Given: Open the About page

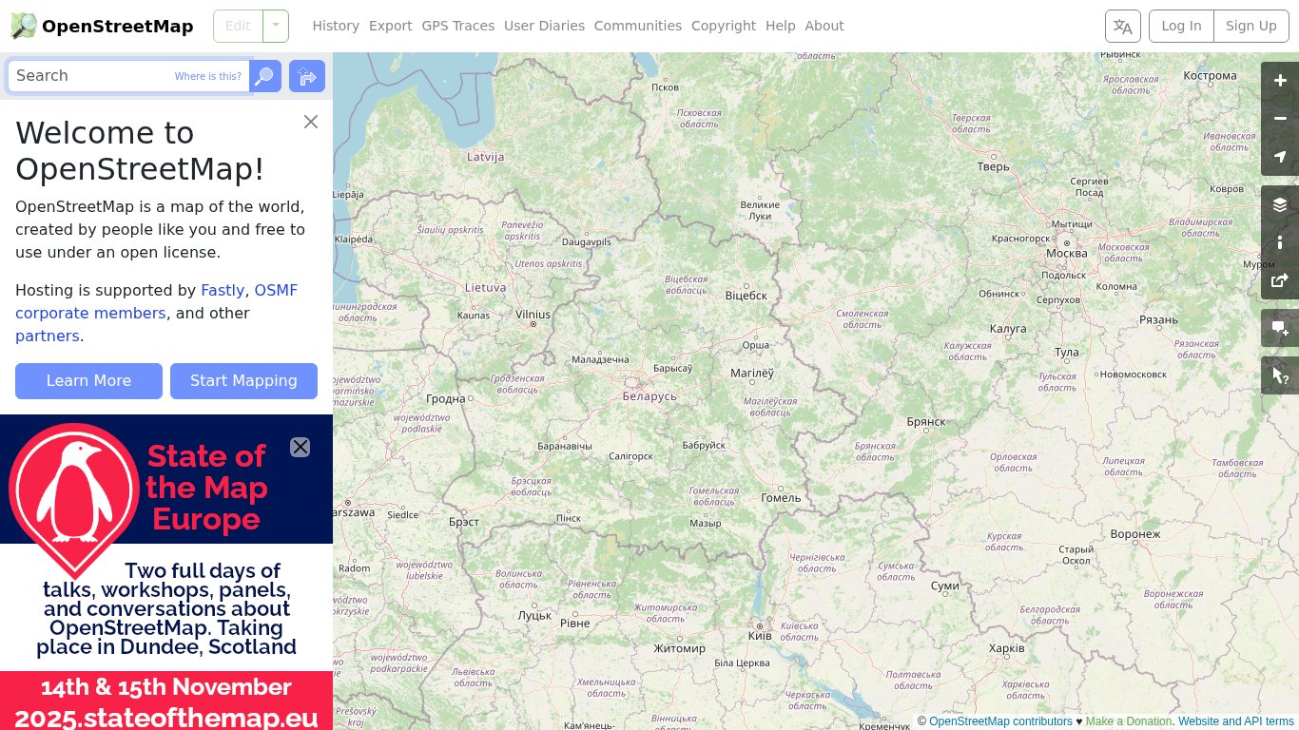Looking at the screenshot, I should pos(824,26).
